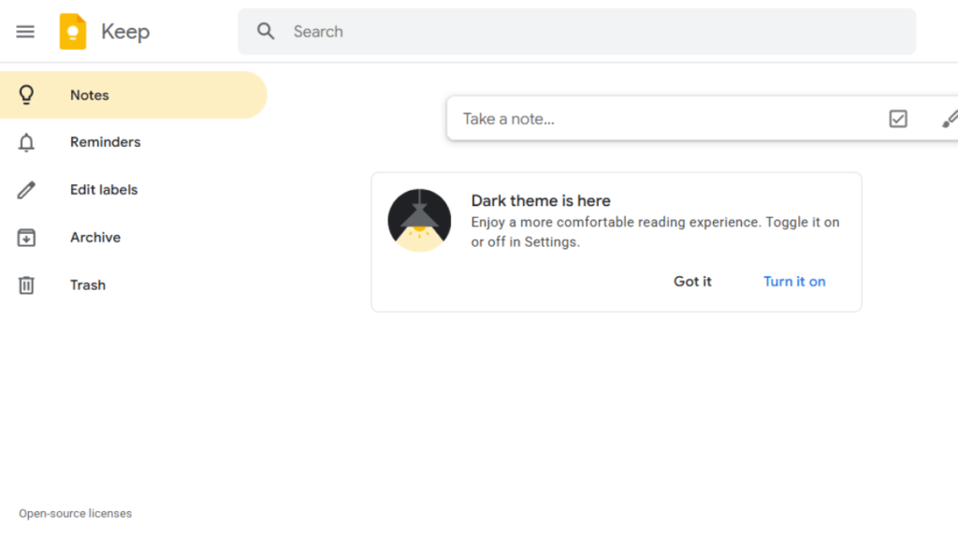Select the Notes item in the sidebar

pos(89,95)
